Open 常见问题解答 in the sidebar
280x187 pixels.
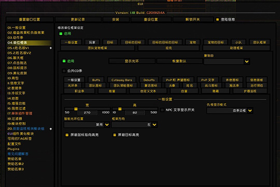tap(18, 154)
